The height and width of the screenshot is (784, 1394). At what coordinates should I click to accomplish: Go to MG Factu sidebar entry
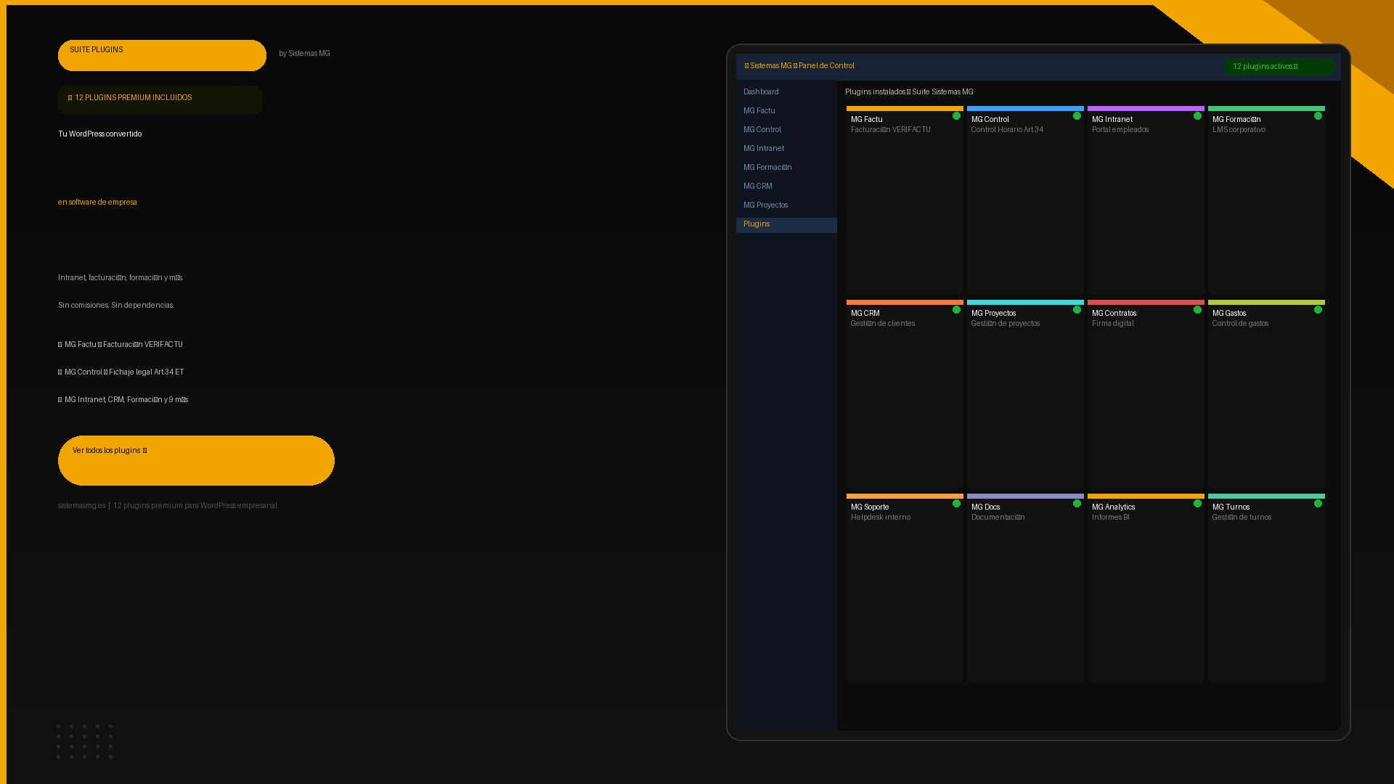click(759, 111)
